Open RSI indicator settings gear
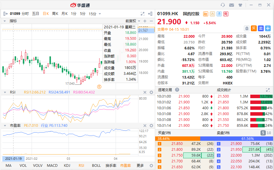Viewport: 274px width, 170px height. tap(151, 92)
